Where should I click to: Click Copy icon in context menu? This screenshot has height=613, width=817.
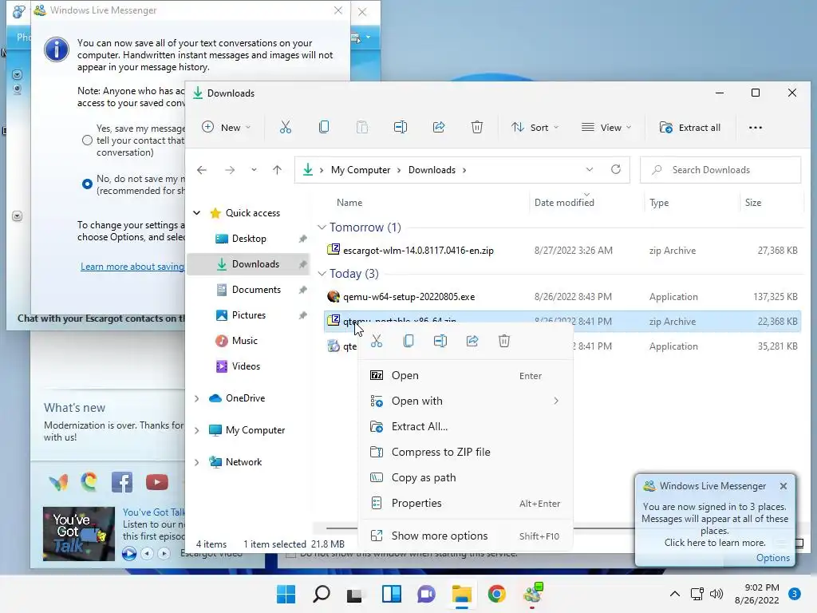coord(408,341)
